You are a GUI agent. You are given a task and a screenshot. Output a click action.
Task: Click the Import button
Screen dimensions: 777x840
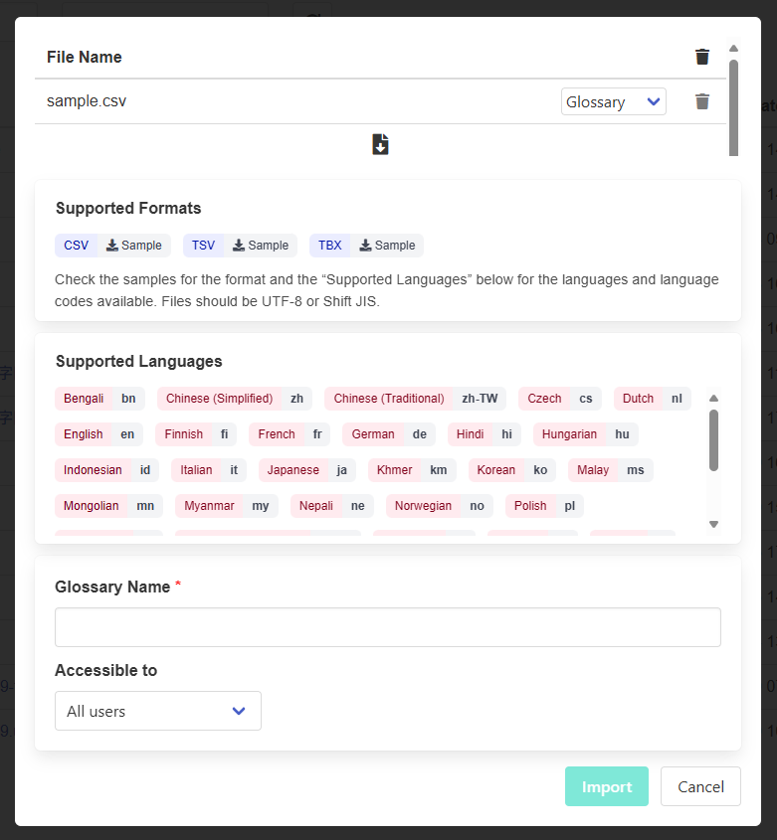[x=607, y=786]
